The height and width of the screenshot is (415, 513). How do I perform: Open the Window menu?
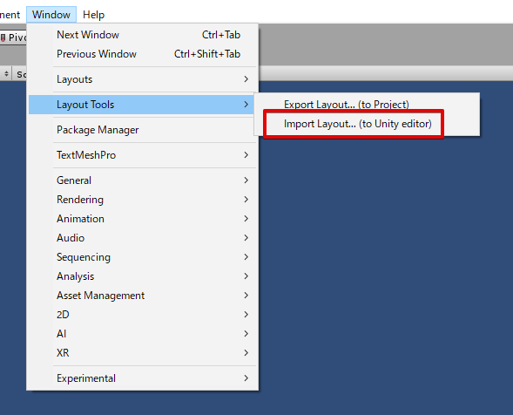51,15
